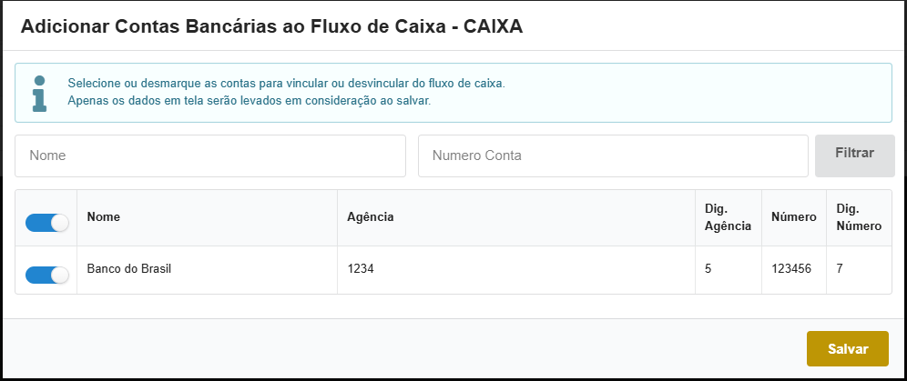Disable the Banco do Brasil account toggle
The width and height of the screenshot is (907, 381).
47,275
